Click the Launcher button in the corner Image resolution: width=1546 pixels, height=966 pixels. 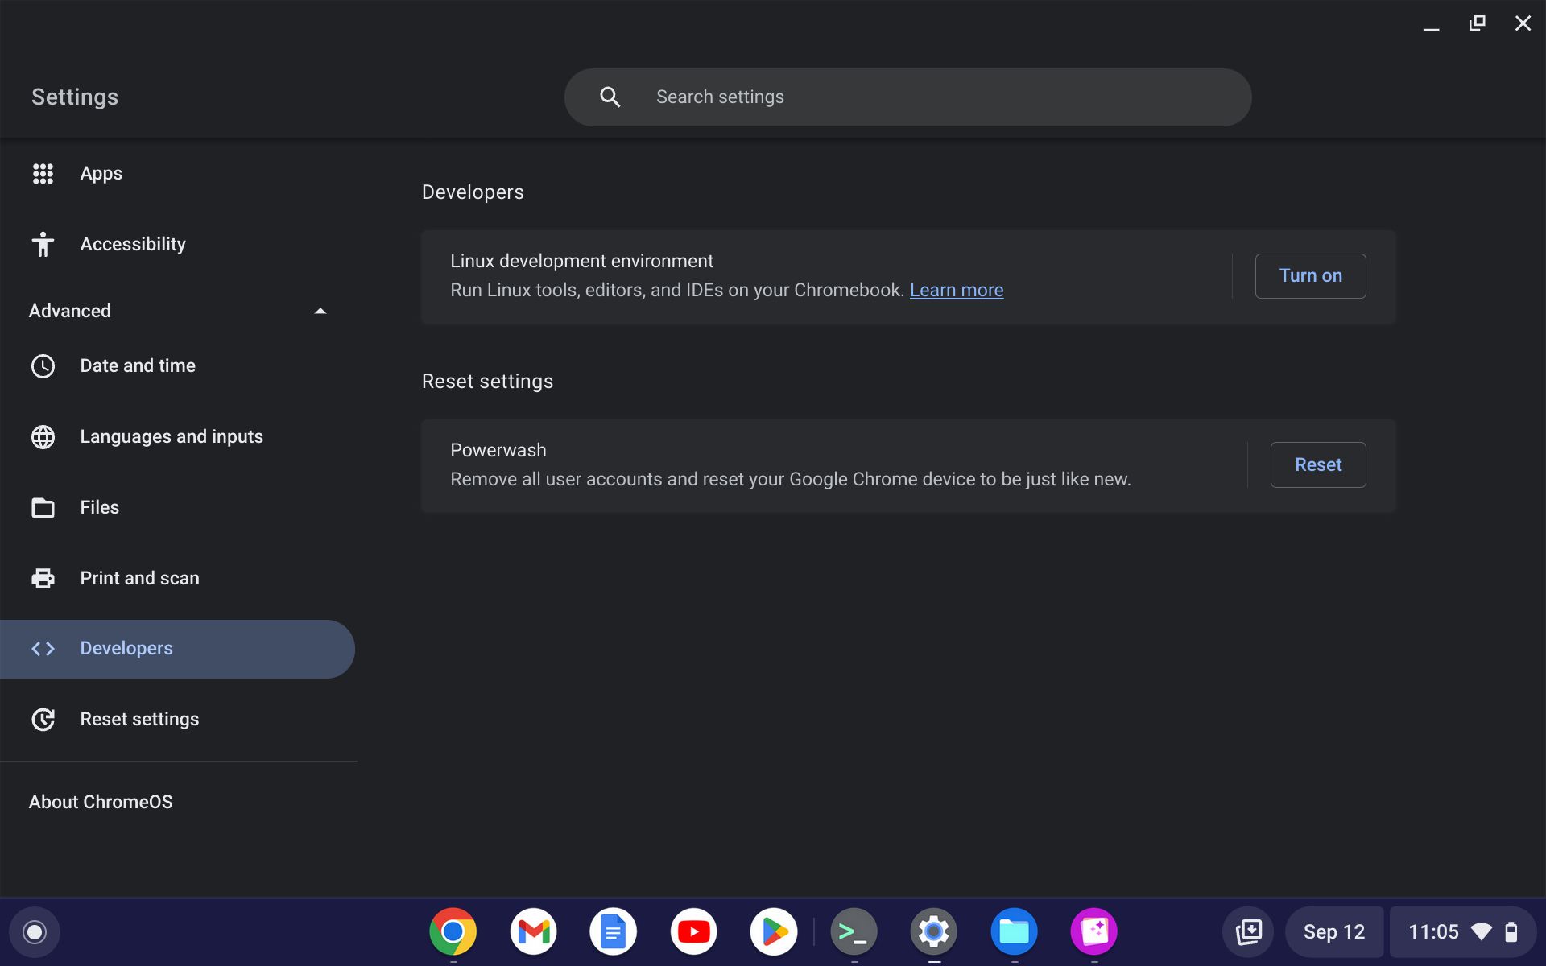(x=34, y=931)
